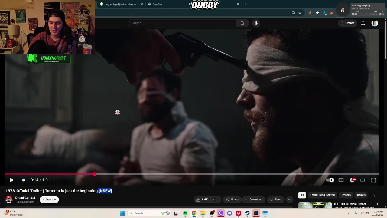Show more filter chips with the arrow
Viewport: 387px width, 218px height.
point(374,196)
